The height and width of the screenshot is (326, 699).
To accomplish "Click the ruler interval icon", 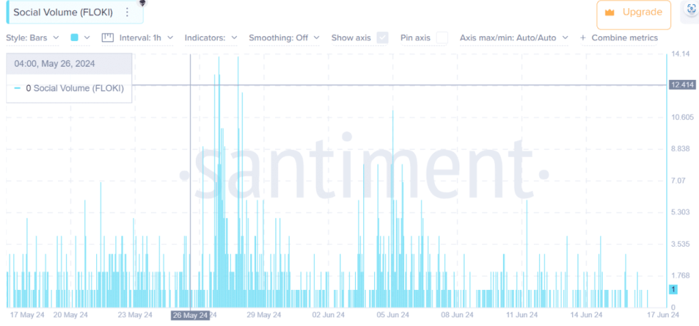I will coord(108,38).
